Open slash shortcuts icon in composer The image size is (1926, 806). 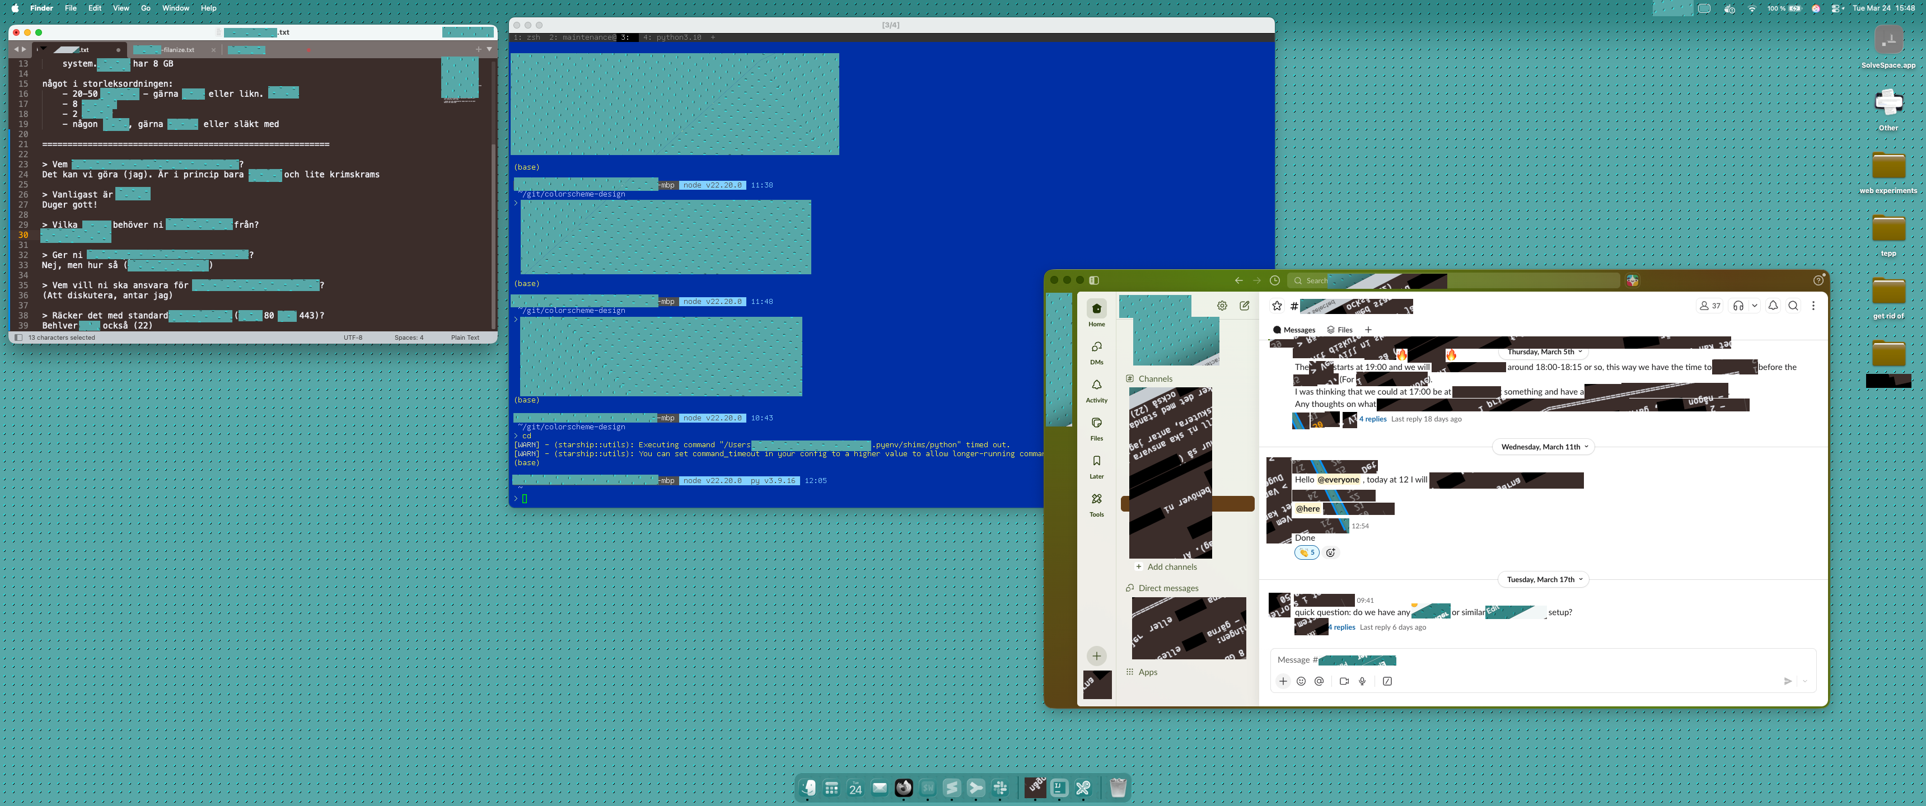1387,681
